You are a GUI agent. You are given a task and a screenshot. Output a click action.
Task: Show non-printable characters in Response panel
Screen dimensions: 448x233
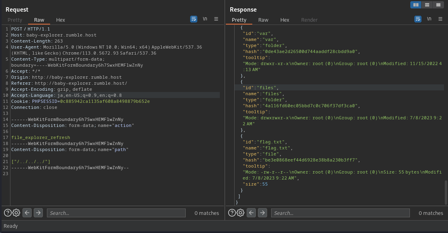click(x=429, y=19)
